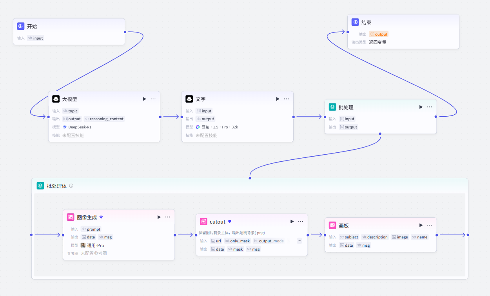
Task: Click the info icon beside 批处理体
Action: 71,186
